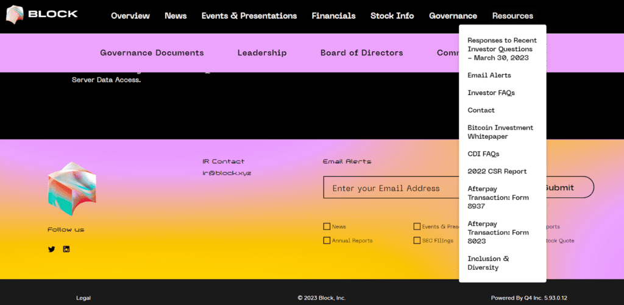This screenshot has height=305, width=624.
Task: Open the Governance nav menu
Action: pos(453,16)
